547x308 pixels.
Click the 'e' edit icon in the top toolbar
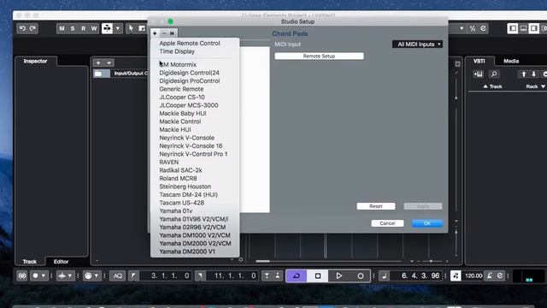[483, 28]
